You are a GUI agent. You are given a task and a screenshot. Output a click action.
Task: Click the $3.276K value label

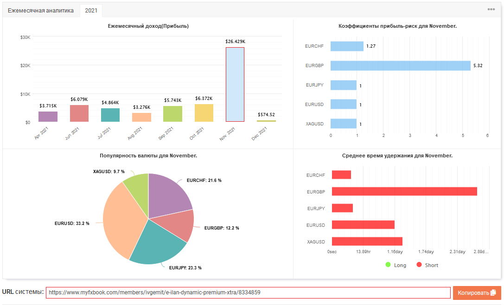click(x=142, y=107)
